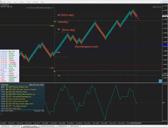The height and width of the screenshot is (128, 168).
Task: Switch to the EURJPY,M1 chart tab
Action: (16, 126)
